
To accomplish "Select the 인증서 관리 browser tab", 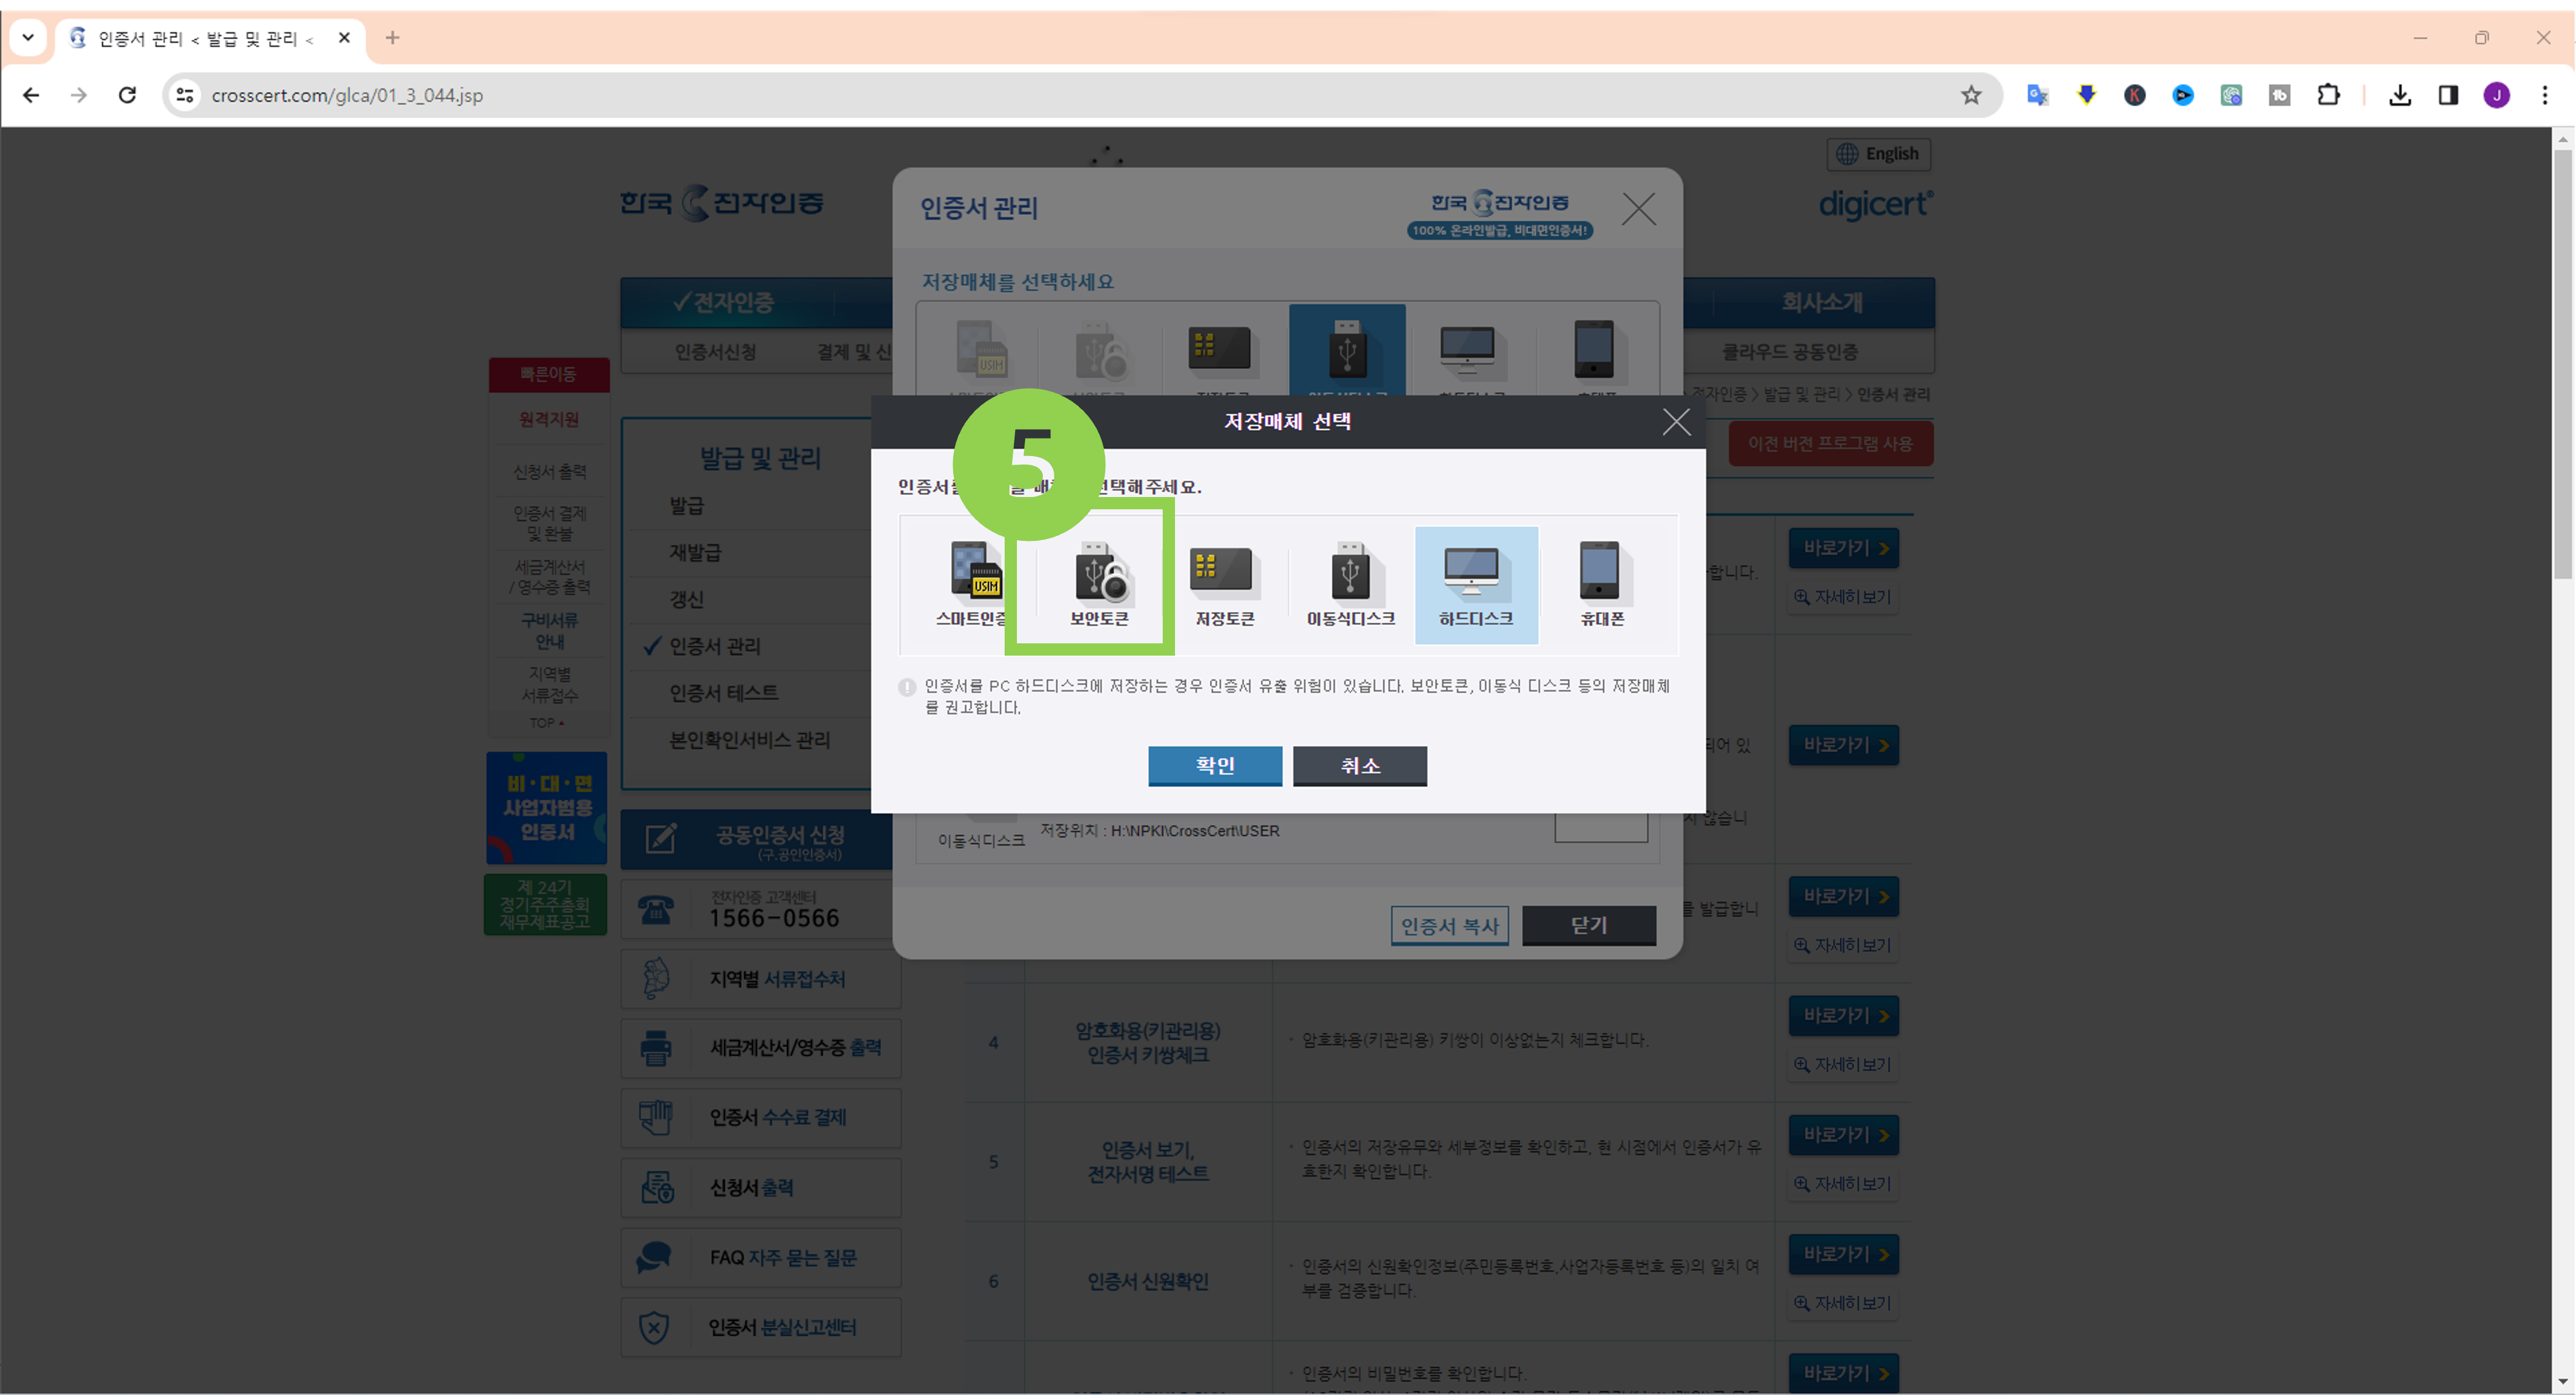I will [200, 38].
